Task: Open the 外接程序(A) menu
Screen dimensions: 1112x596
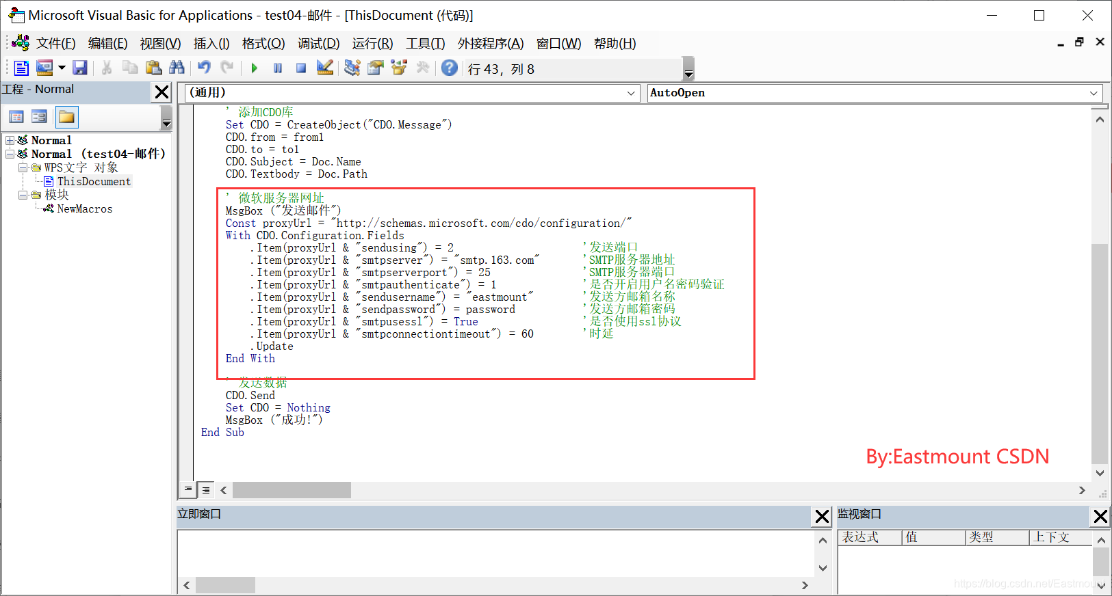Action: coord(491,44)
